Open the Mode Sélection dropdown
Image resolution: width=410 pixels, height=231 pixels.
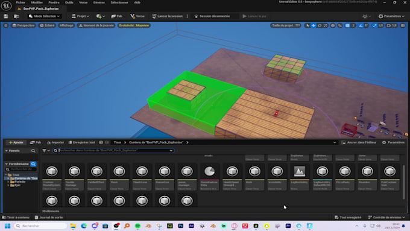click(44, 16)
